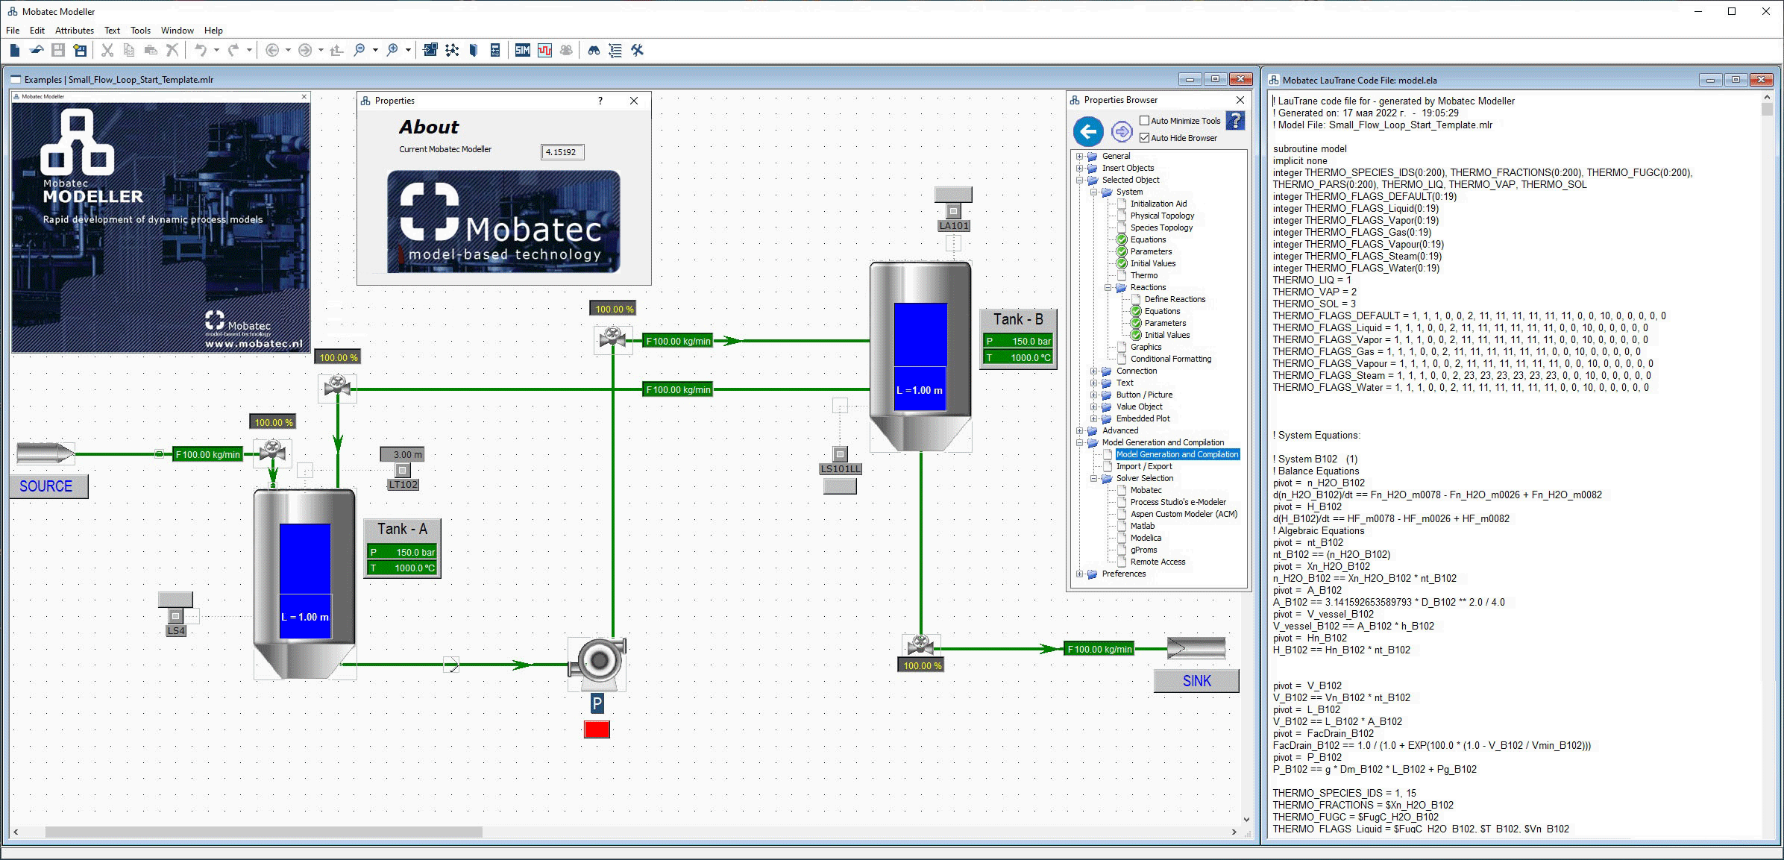Open a model with the open-file toolbar icon

point(36,50)
